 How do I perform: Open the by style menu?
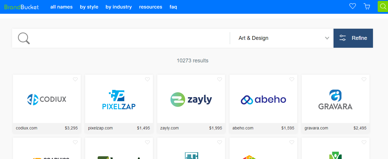tap(89, 7)
